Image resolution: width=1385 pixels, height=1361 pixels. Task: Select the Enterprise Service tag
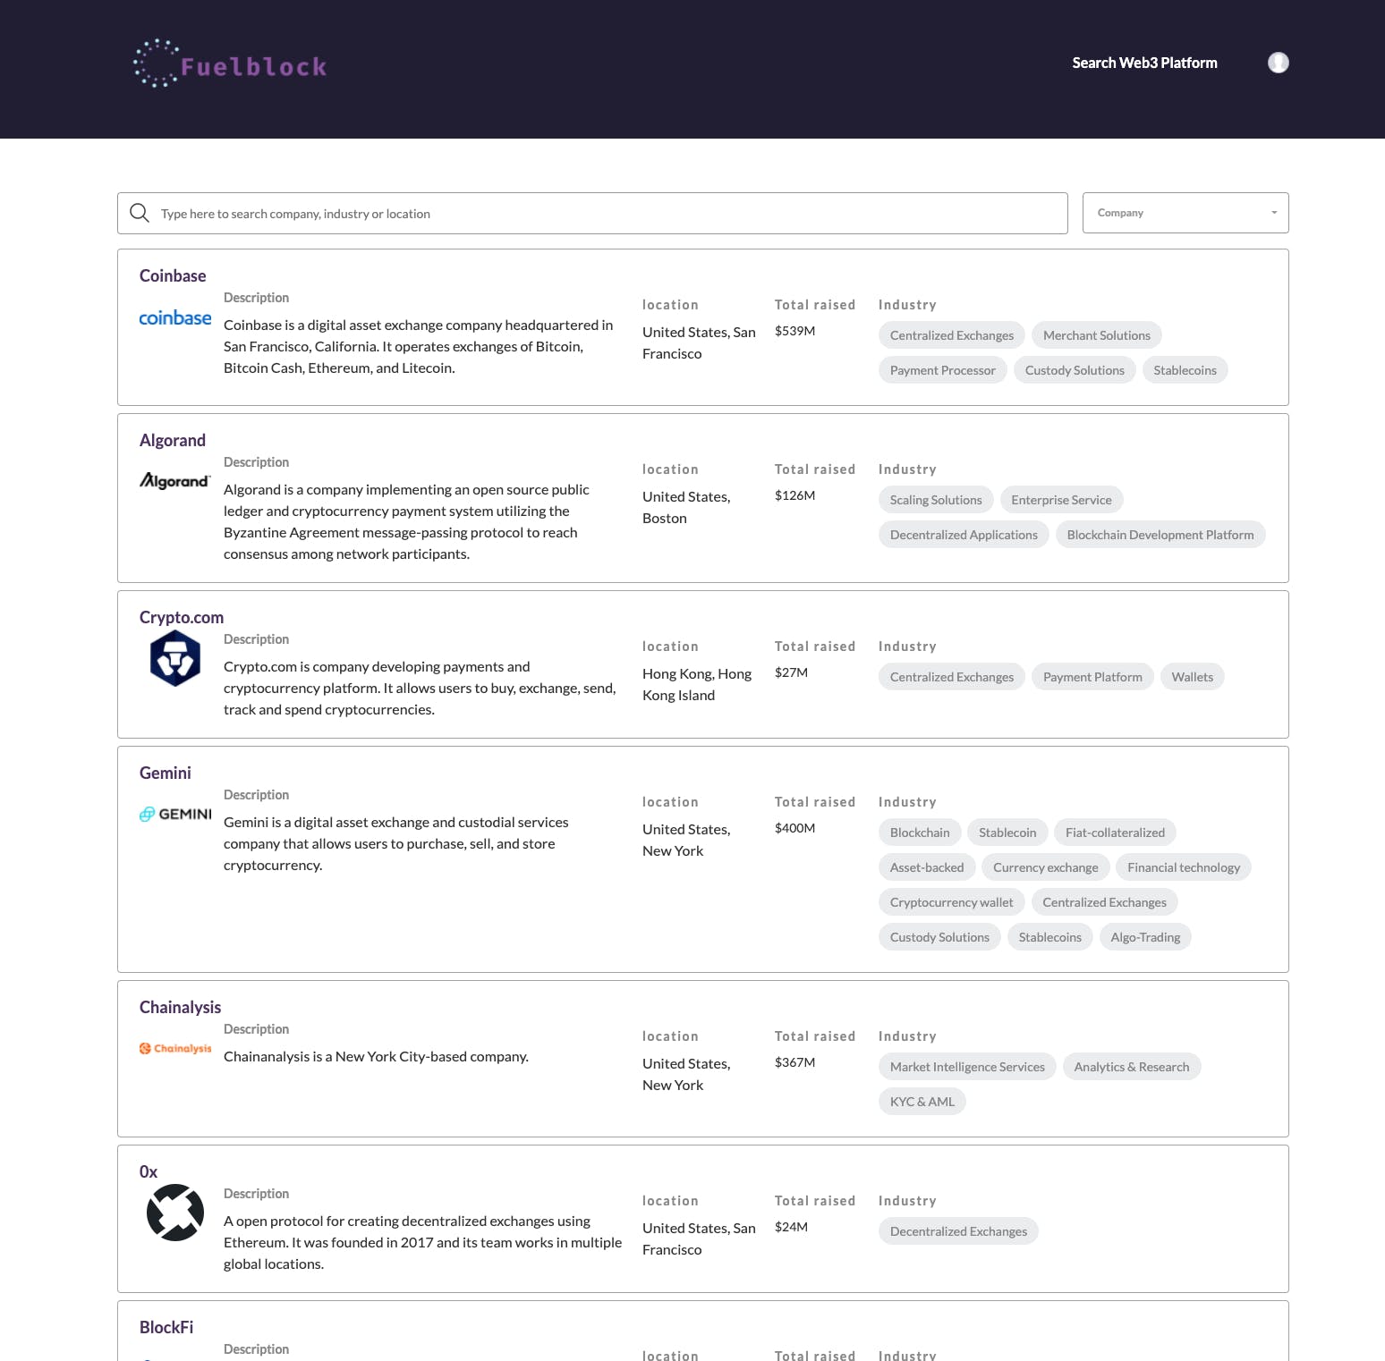[1062, 500]
